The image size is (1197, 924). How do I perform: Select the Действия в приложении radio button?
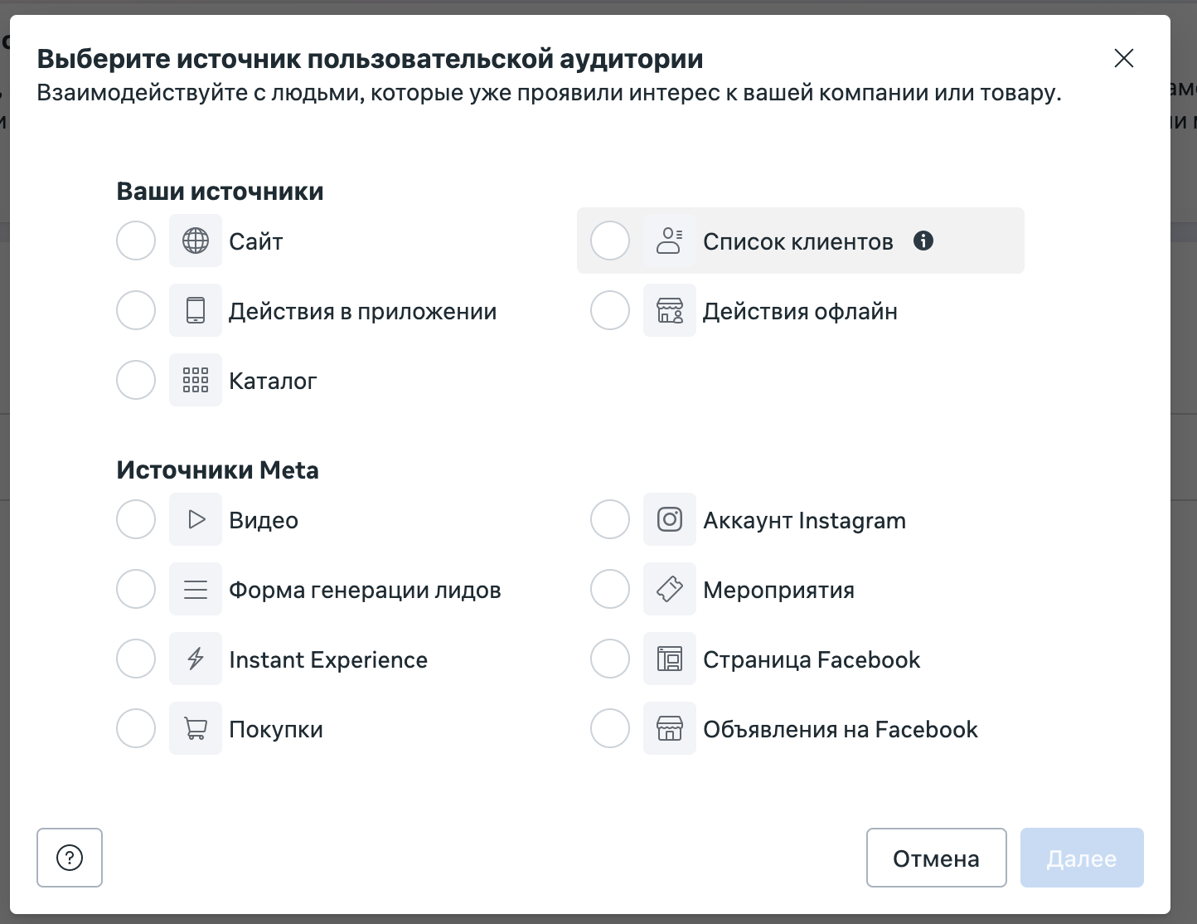pyautogui.click(x=136, y=310)
